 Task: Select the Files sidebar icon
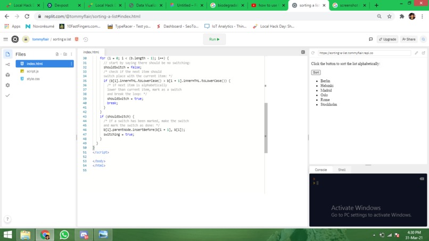(7, 54)
